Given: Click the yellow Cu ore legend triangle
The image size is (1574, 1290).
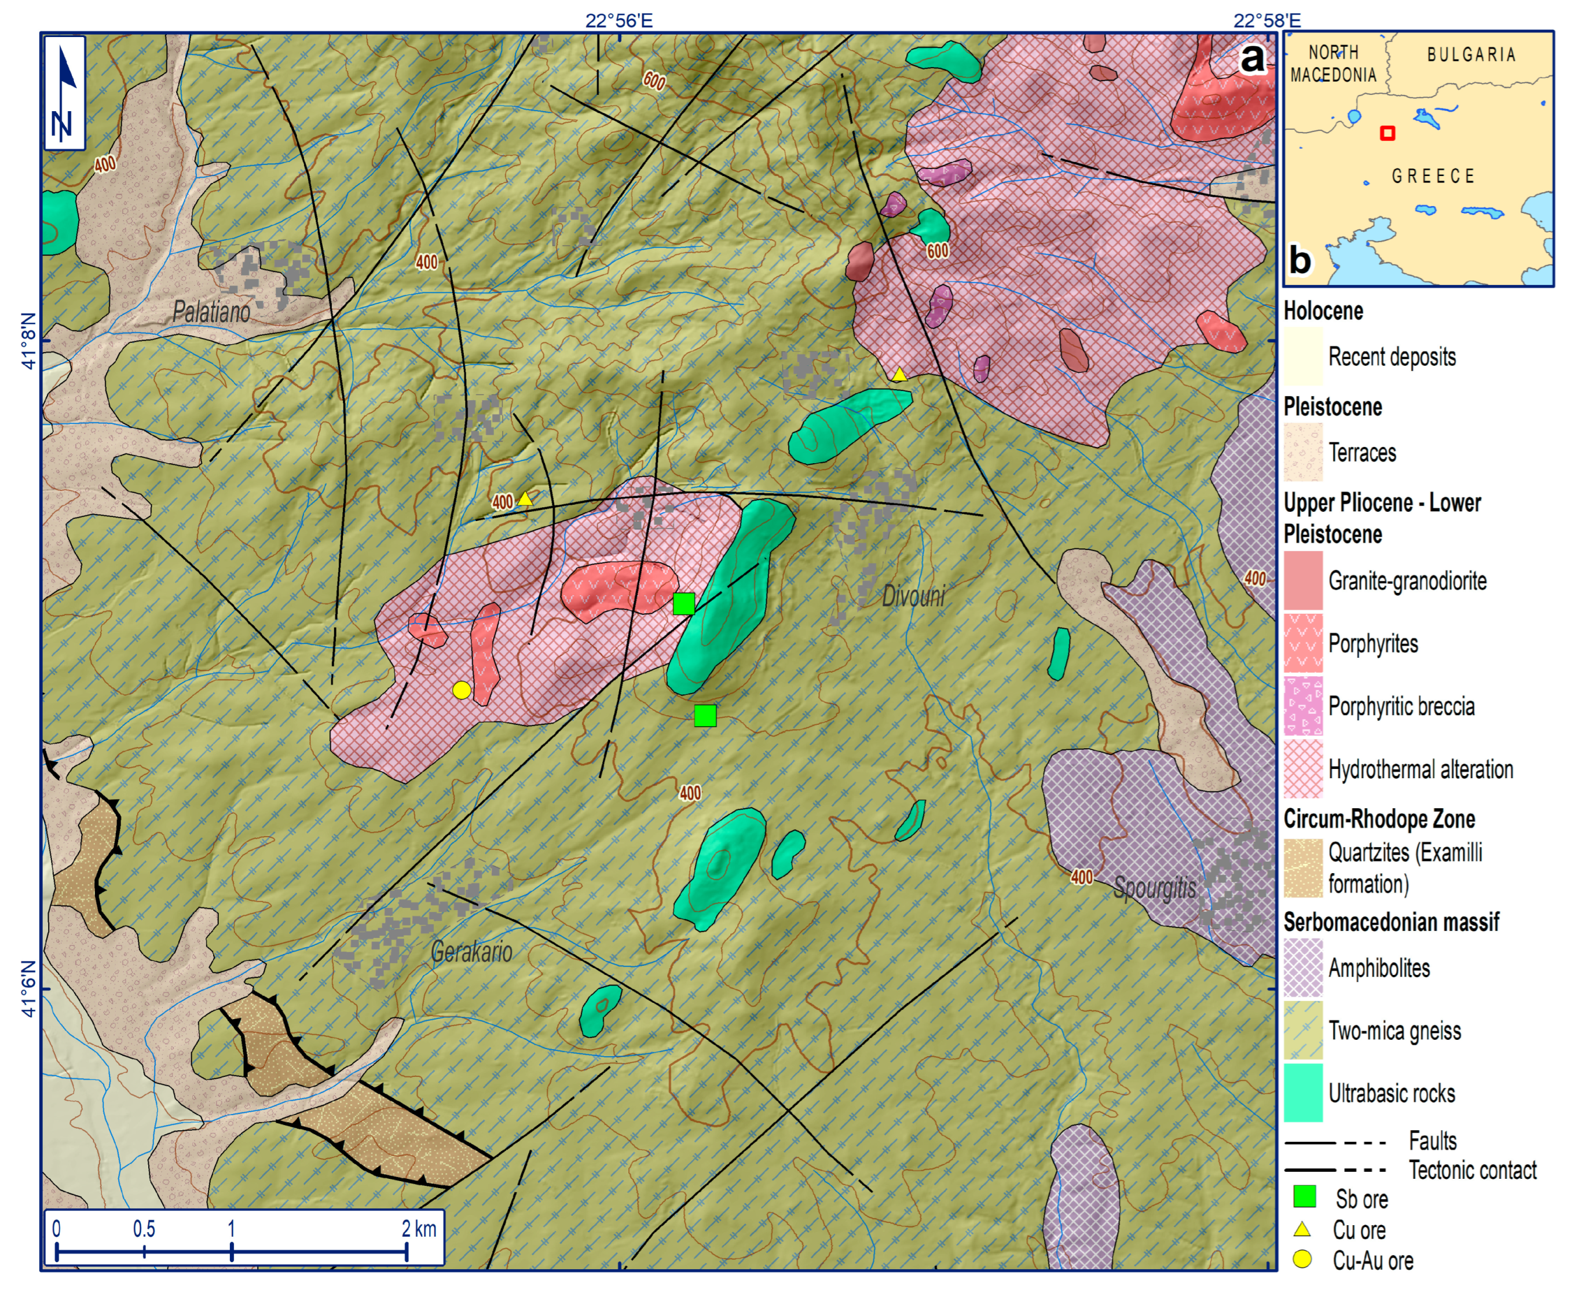Looking at the screenshot, I should (1302, 1229).
